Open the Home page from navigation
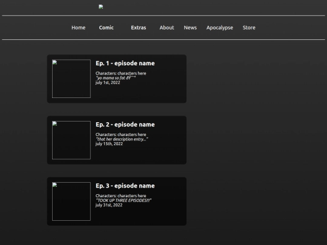This screenshot has width=327, height=245. pyautogui.click(x=78, y=27)
